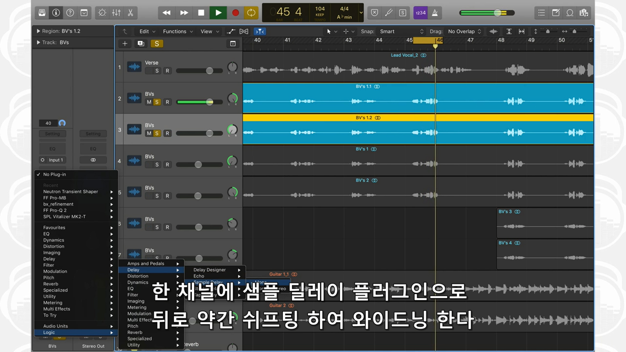Click the Verse track pan knob
The image size is (626, 352).
(232, 67)
